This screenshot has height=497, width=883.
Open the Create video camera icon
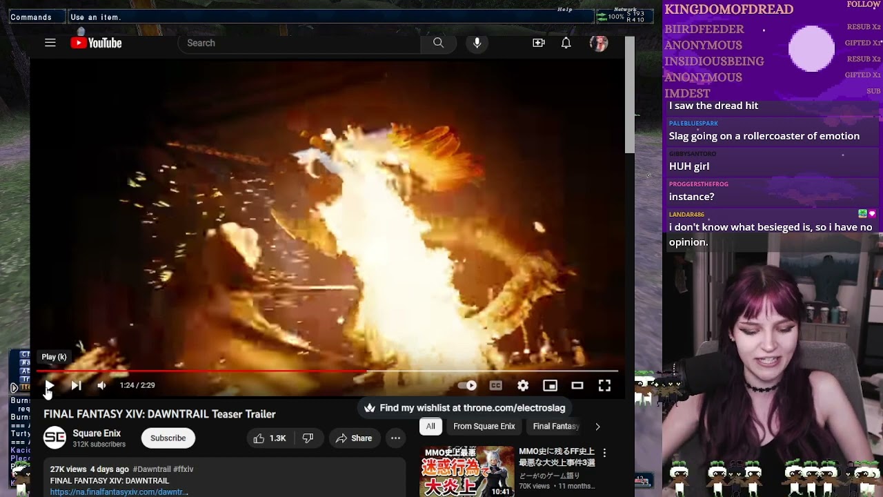click(x=539, y=43)
